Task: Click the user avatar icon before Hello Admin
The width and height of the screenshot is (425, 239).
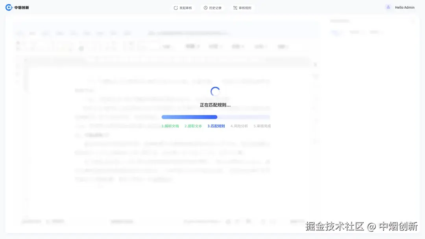Action: (x=388, y=7)
